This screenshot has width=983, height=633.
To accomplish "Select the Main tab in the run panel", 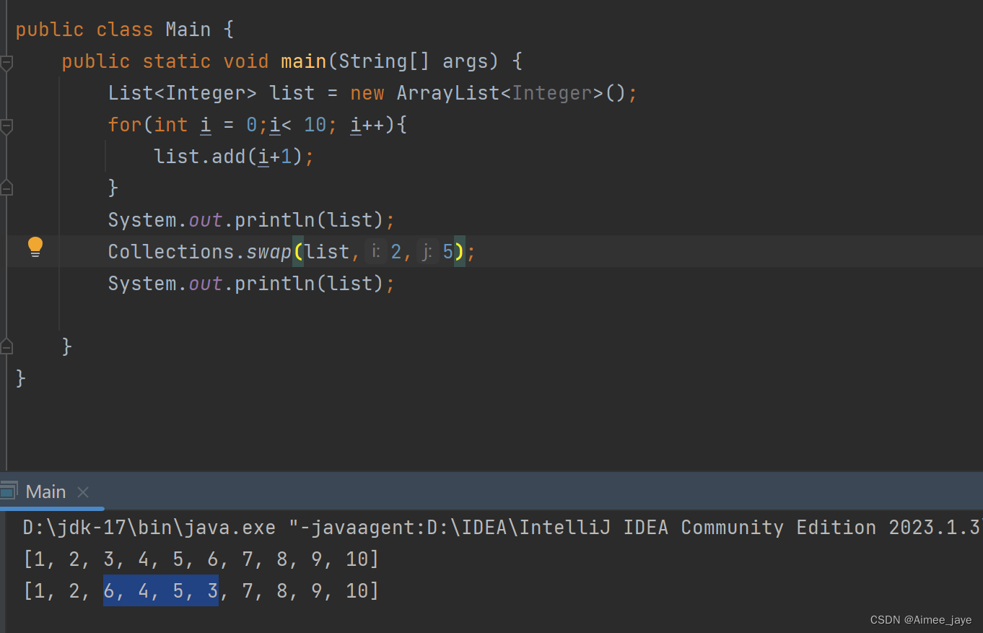I will (45, 492).
